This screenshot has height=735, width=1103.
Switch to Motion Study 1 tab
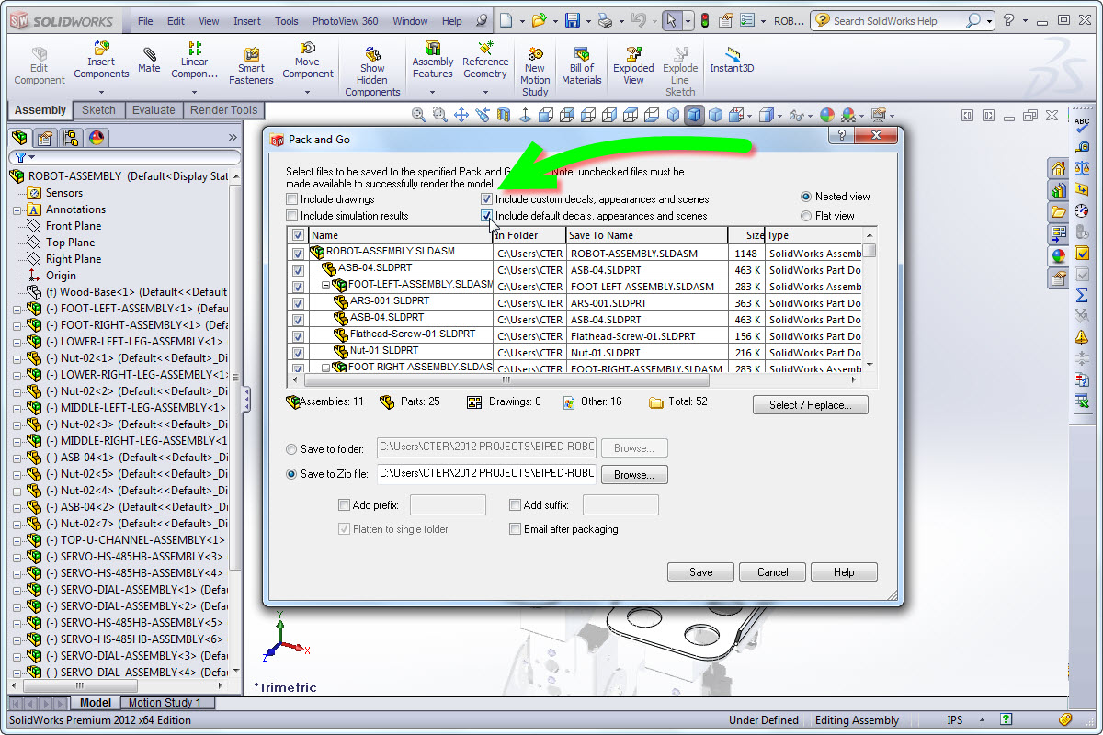pyautogui.click(x=165, y=703)
